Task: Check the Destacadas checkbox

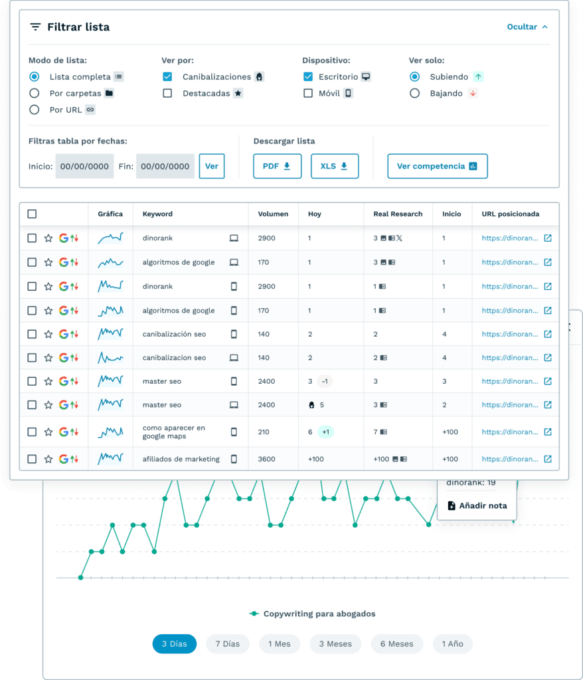Action: coord(167,93)
